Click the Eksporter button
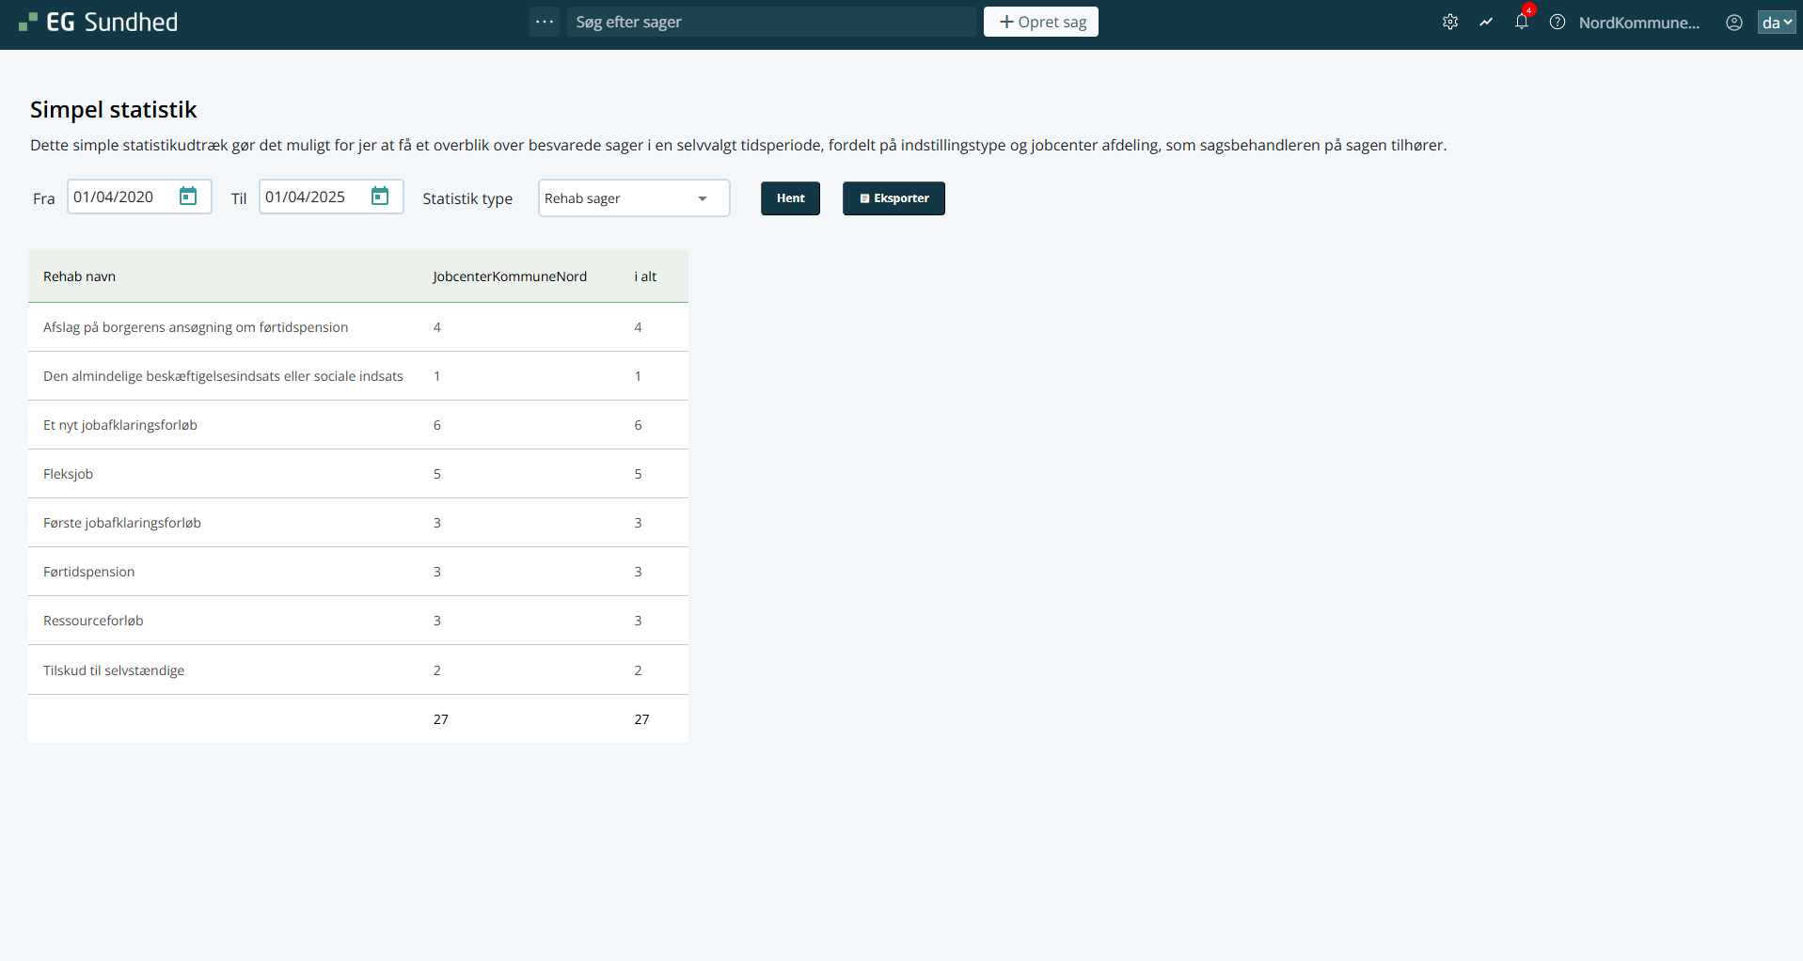 click(x=894, y=198)
